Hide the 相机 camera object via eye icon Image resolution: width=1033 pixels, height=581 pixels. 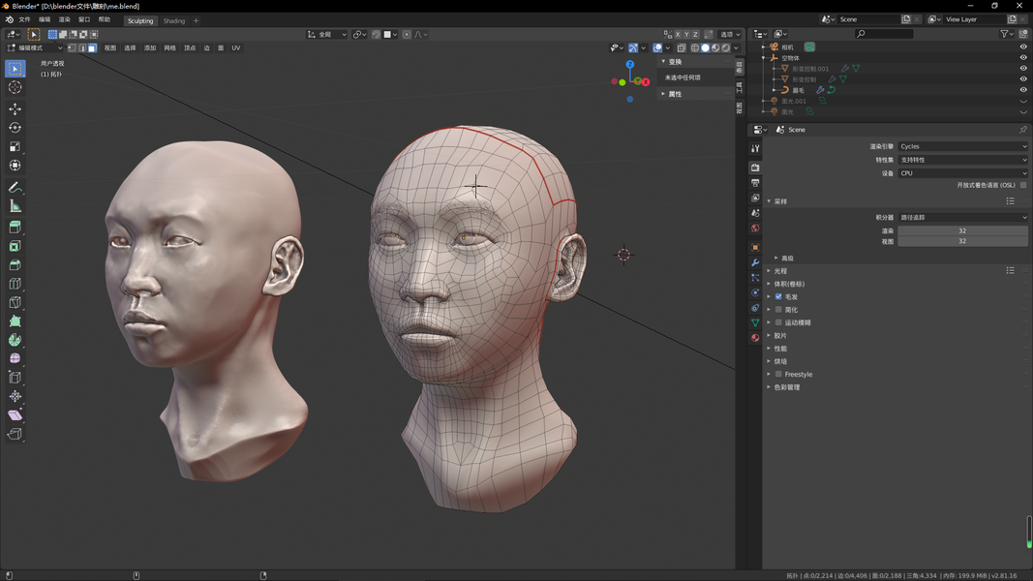(x=1022, y=46)
